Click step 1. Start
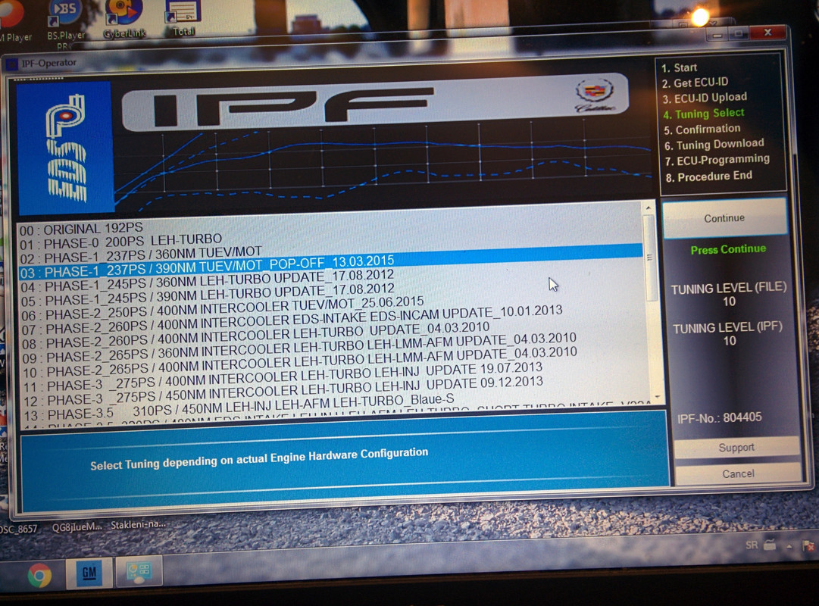Viewport: 819px width, 606px height. click(x=679, y=68)
